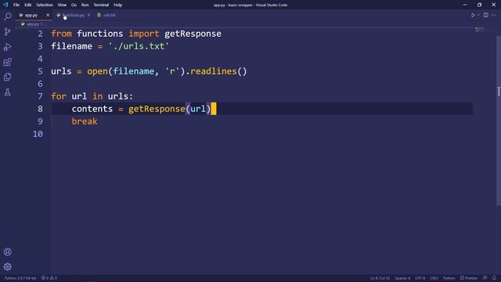
Task: Open the Selection menu
Action: pos(45,5)
